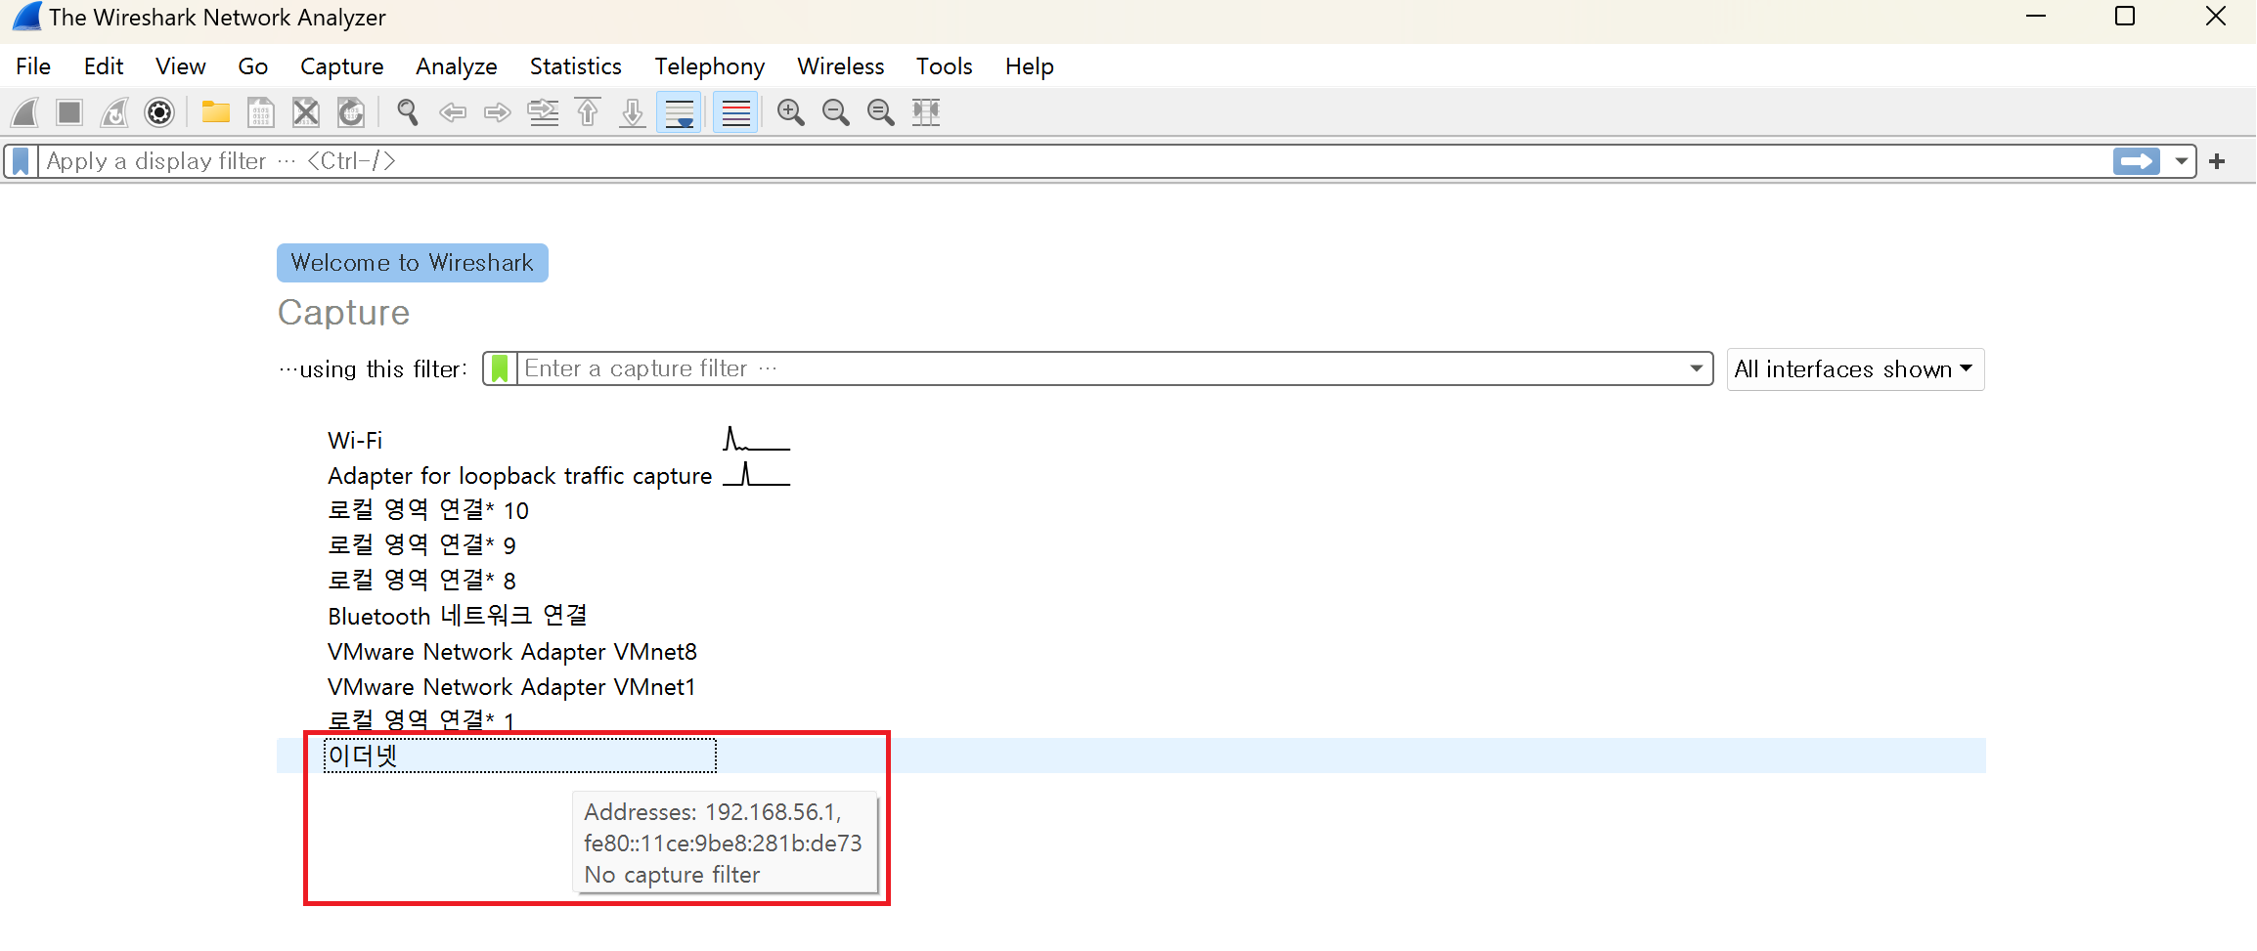Open the View menu
This screenshot has height=951, width=2257.
point(181,66)
